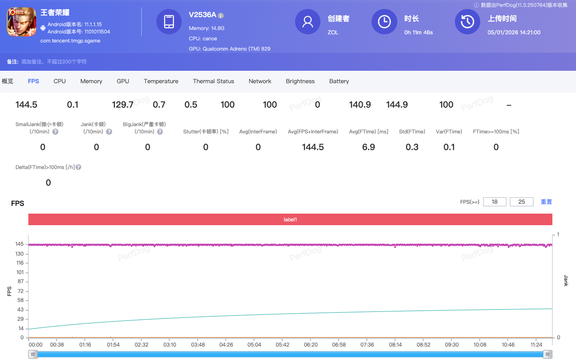Click the phone device icon beside V2536A
Viewport: 576px width, 359px height.
click(169, 22)
